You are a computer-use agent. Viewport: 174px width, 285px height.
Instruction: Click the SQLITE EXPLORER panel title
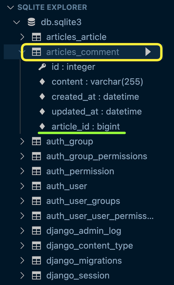click(52, 7)
